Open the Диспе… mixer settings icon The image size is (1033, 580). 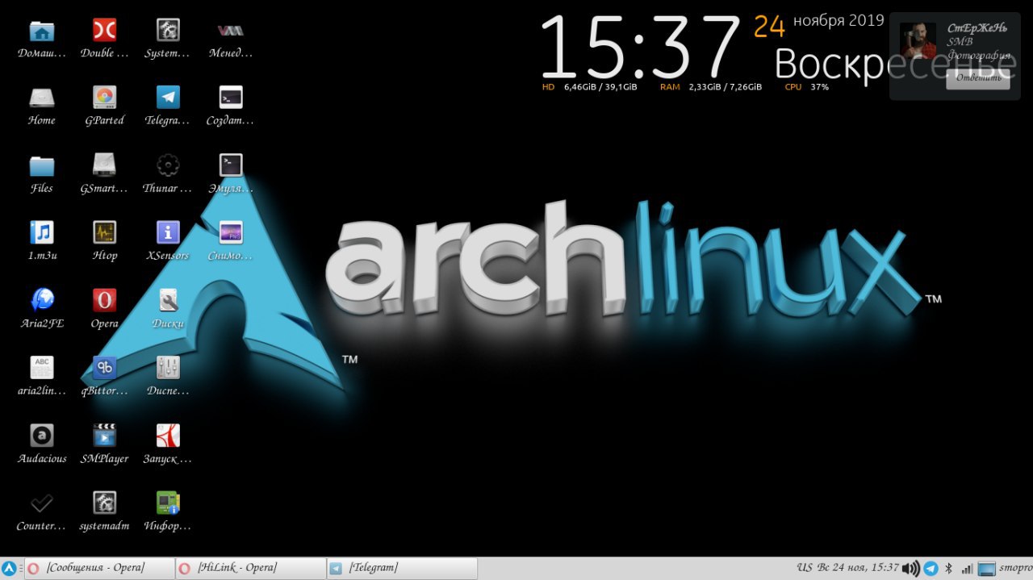pos(168,368)
